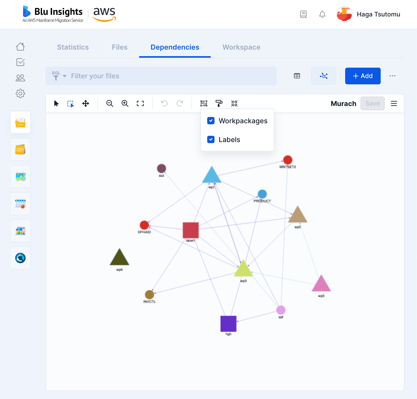Open the notifications bell

pyautogui.click(x=322, y=14)
